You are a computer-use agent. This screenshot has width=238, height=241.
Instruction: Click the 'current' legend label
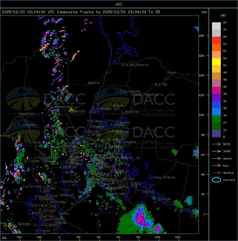(x=229, y=180)
